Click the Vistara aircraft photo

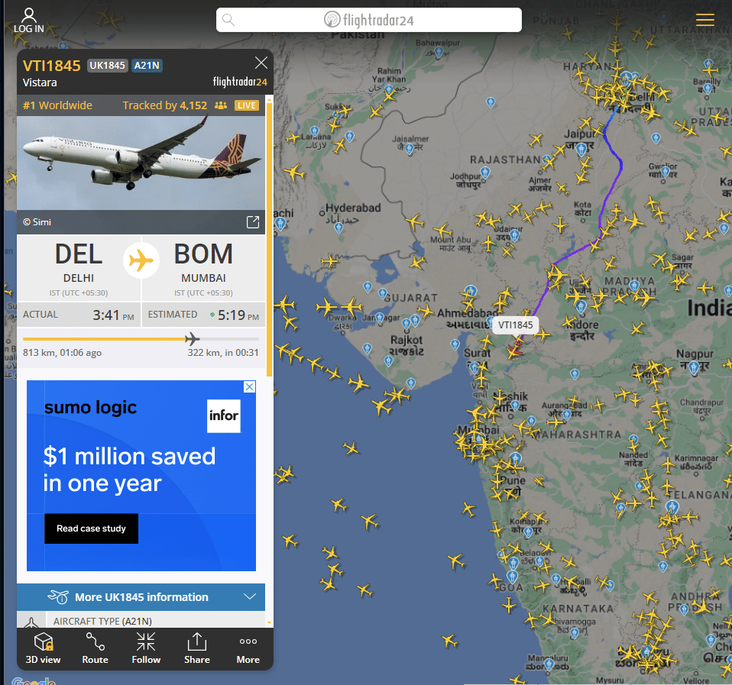(141, 162)
